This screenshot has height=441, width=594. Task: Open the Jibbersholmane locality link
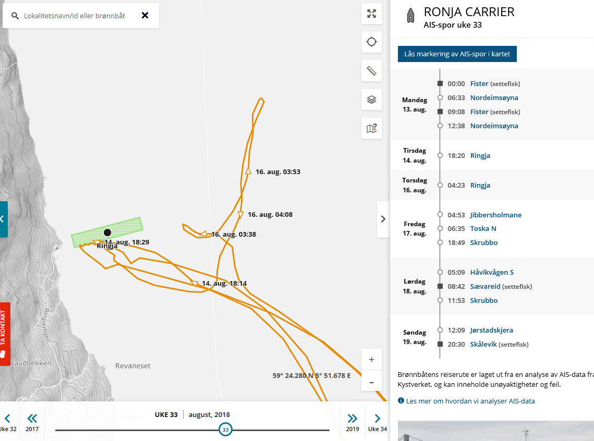pos(495,215)
